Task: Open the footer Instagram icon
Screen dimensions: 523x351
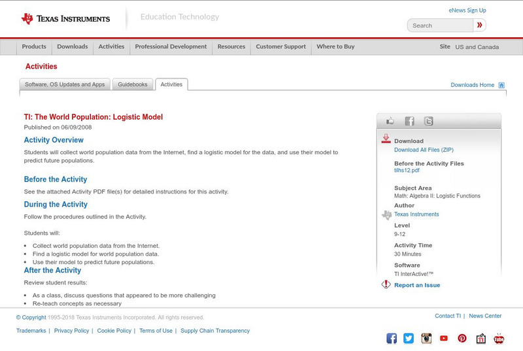Action: (x=426, y=339)
